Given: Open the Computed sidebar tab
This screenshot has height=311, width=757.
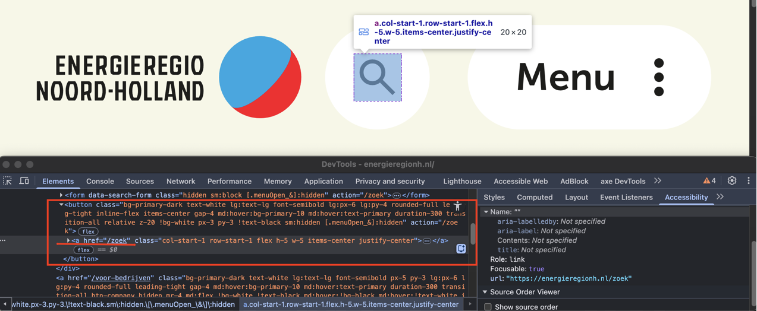Looking at the screenshot, I should pos(535,197).
